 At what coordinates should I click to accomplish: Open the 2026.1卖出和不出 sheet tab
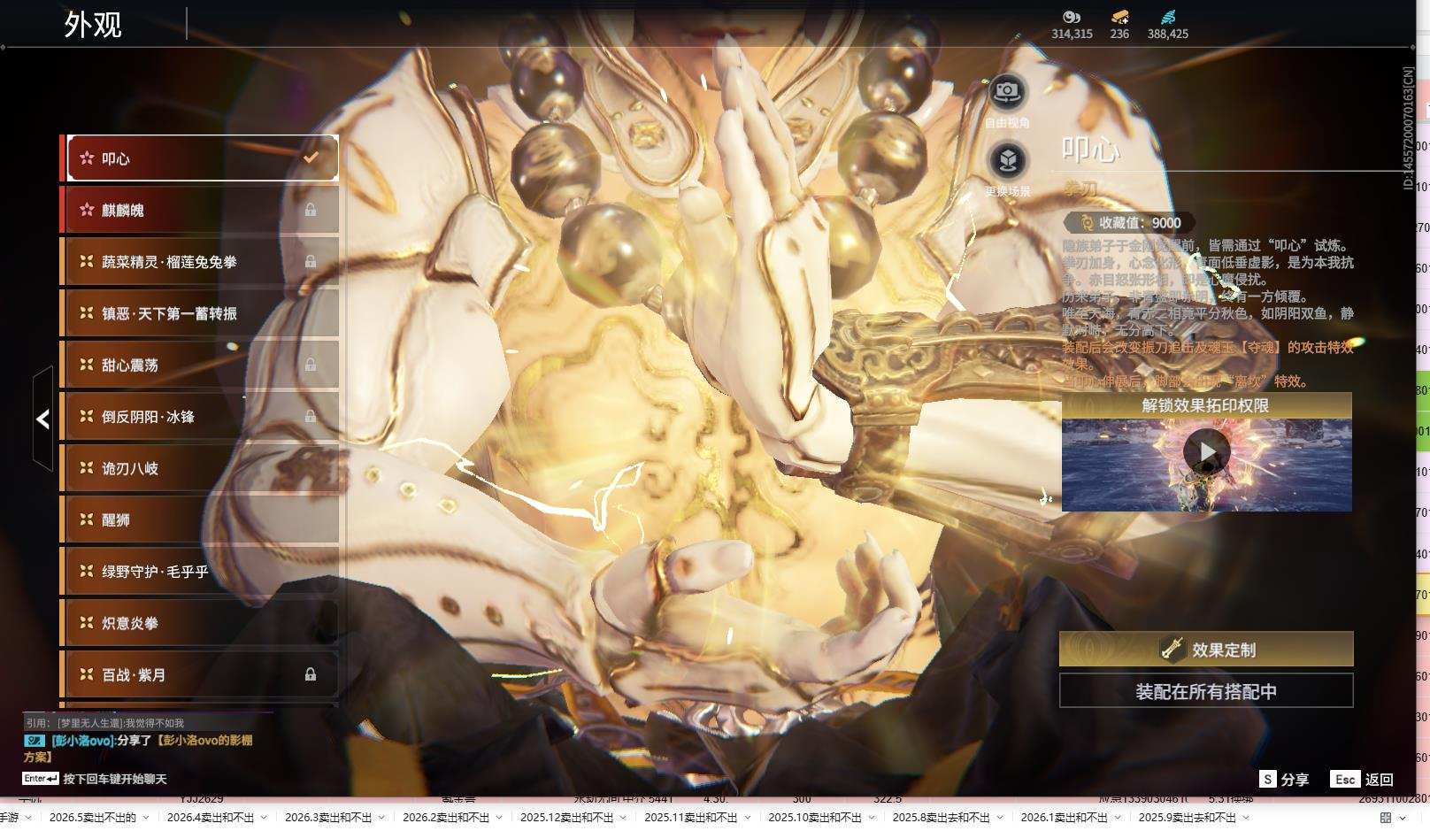(1064, 817)
